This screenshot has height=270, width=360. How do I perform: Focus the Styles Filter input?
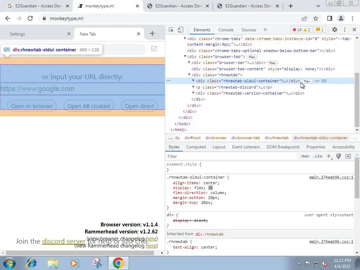pyautogui.click(x=231, y=156)
